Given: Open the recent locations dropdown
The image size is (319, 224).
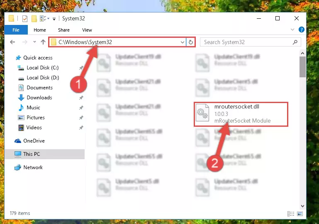Looking at the screenshot, I should (34, 42).
